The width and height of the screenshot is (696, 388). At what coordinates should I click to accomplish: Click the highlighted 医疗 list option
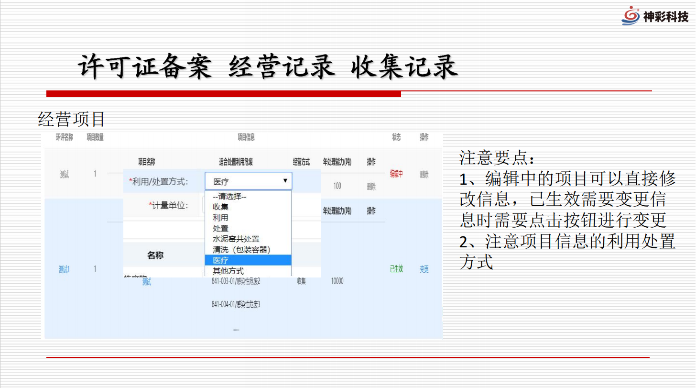point(220,260)
